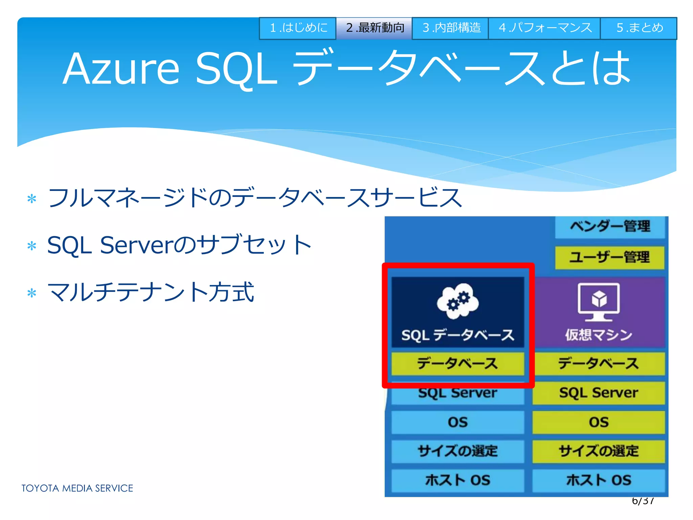This screenshot has height=520, width=693.
Task: Select the 2.最新動向 section tab
Action: [374, 28]
